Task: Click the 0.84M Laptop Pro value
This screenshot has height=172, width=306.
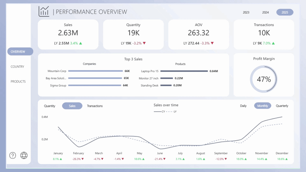Action: click(214, 71)
